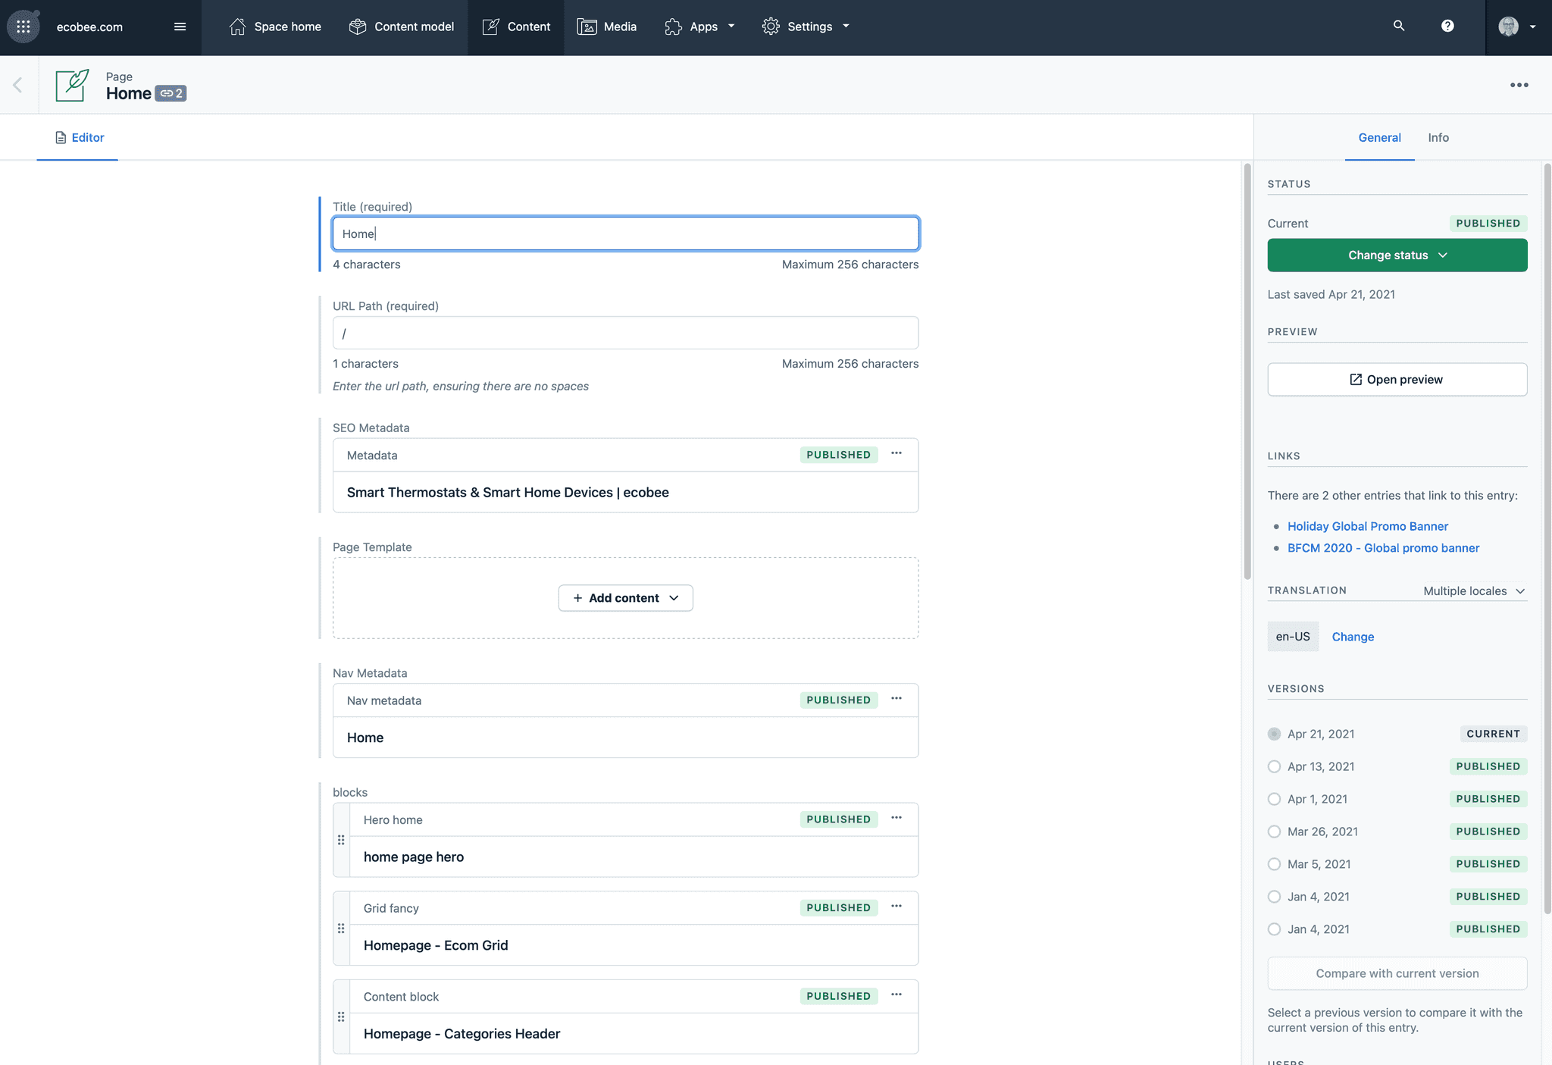Click the Title input field
Viewport: 1552px width, 1065px height.
coord(625,233)
